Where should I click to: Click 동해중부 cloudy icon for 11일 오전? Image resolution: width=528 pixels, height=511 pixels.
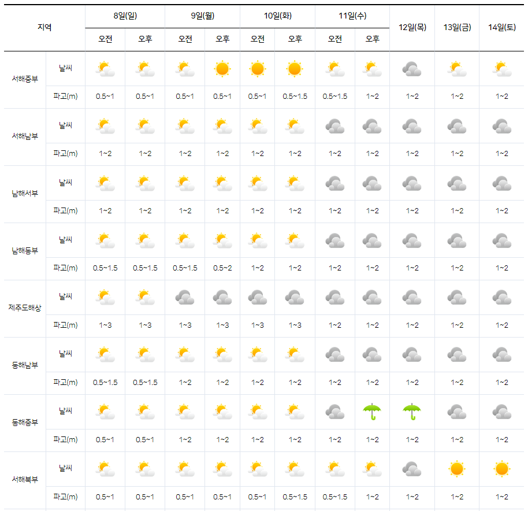click(335, 412)
